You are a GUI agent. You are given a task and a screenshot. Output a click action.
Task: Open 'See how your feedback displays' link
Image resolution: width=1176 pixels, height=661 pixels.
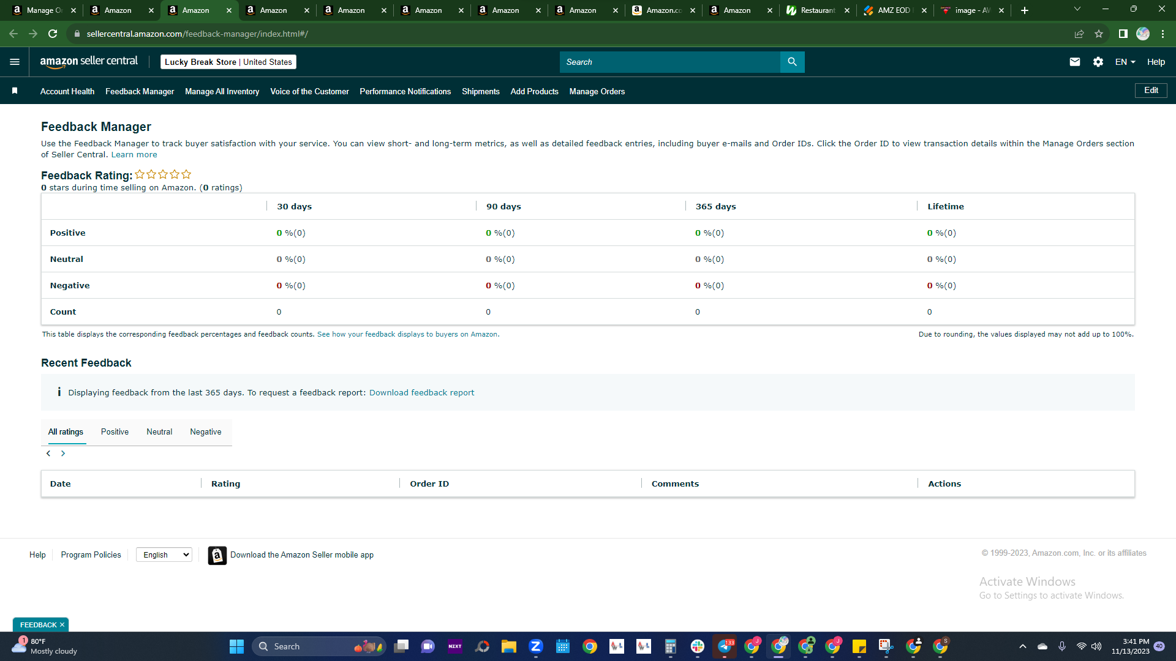(x=408, y=334)
